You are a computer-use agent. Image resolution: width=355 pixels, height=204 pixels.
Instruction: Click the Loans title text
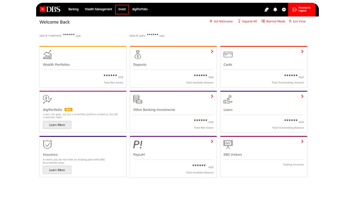point(228,110)
